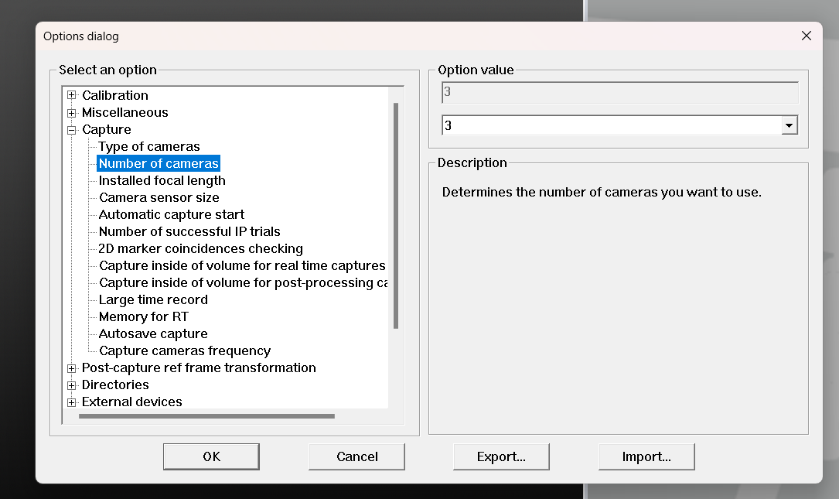Screen dimensions: 839x499
Task: Select Number of successful IP trials
Action: pos(189,232)
